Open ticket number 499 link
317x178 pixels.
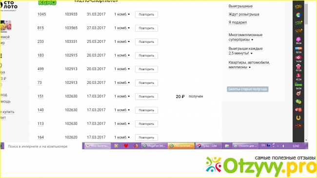40,69
